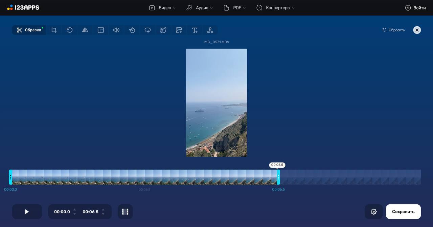Viewport: 433px width, 227px height.
Task: Select the Add Text tool
Action: point(195,30)
